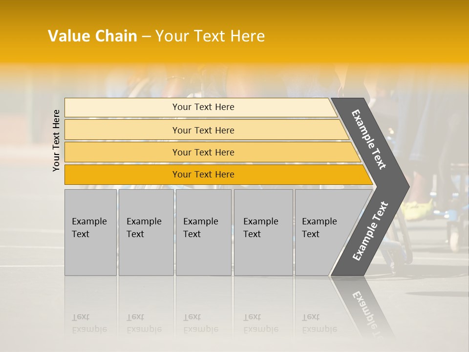Click the top cream-colored "Your Text Here" bar
This screenshot has width=469, height=352.
(x=203, y=107)
